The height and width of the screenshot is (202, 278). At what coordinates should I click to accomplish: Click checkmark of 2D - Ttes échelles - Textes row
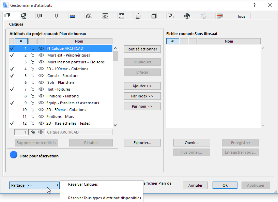coord(12,123)
